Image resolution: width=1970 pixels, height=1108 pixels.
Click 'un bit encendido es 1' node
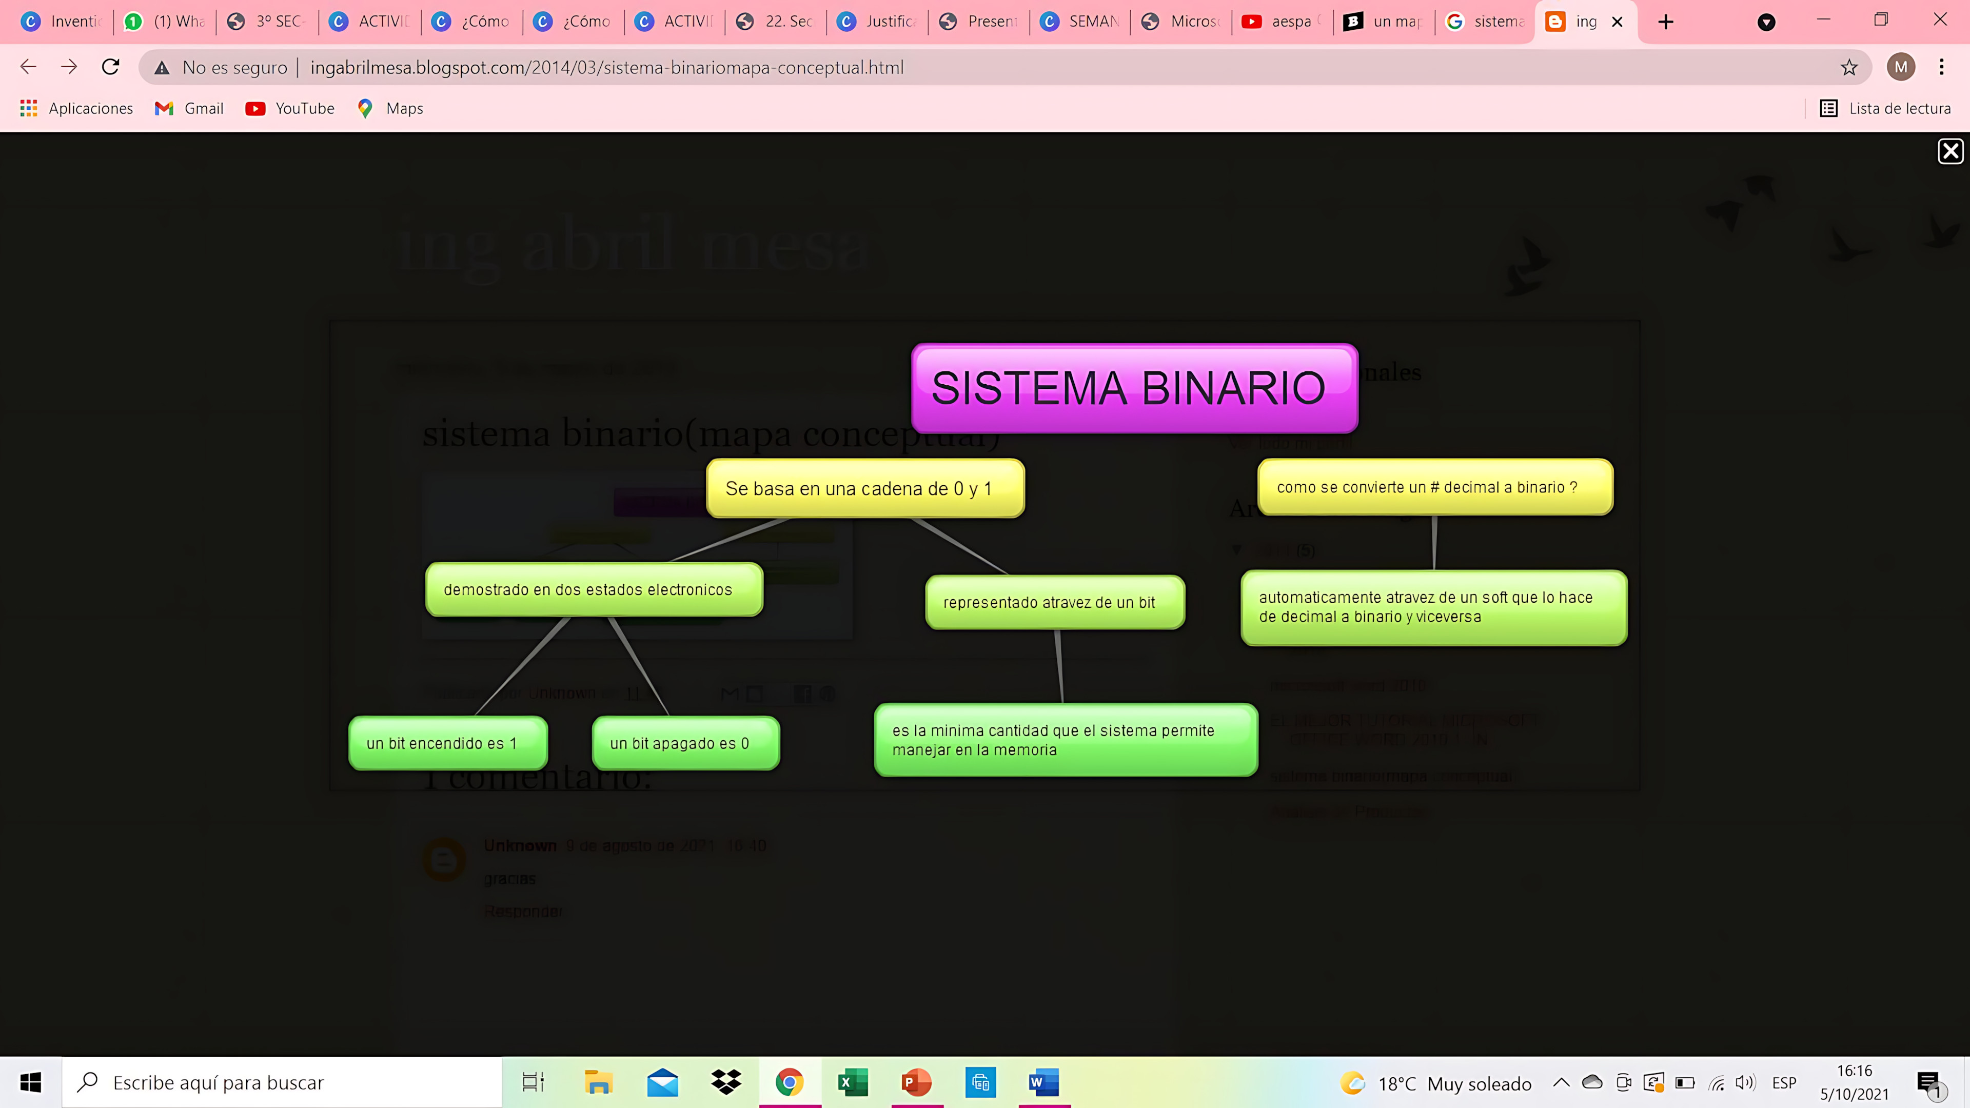[x=448, y=743]
